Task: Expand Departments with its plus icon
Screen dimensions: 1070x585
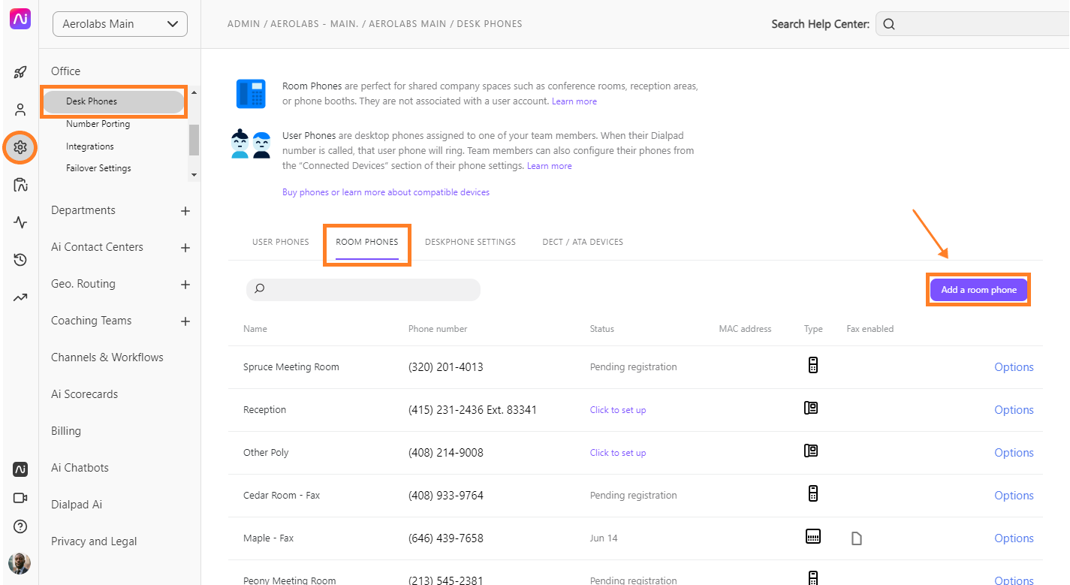Action: point(185,211)
